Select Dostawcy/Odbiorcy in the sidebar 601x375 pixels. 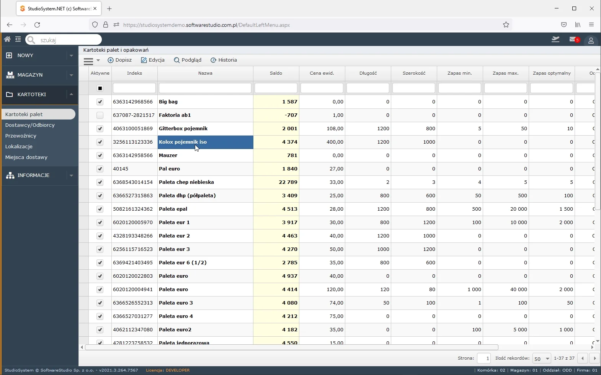pyautogui.click(x=30, y=125)
